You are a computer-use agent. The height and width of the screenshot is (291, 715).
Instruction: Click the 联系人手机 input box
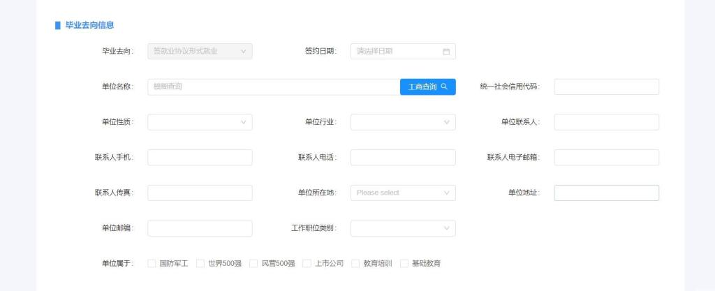[200, 158]
